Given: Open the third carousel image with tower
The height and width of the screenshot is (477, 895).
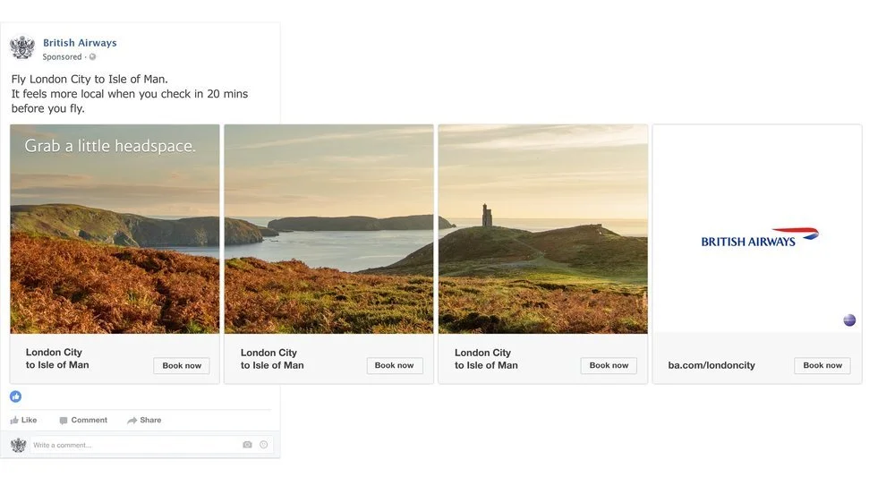Looking at the screenshot, I should tap(543, 229).
